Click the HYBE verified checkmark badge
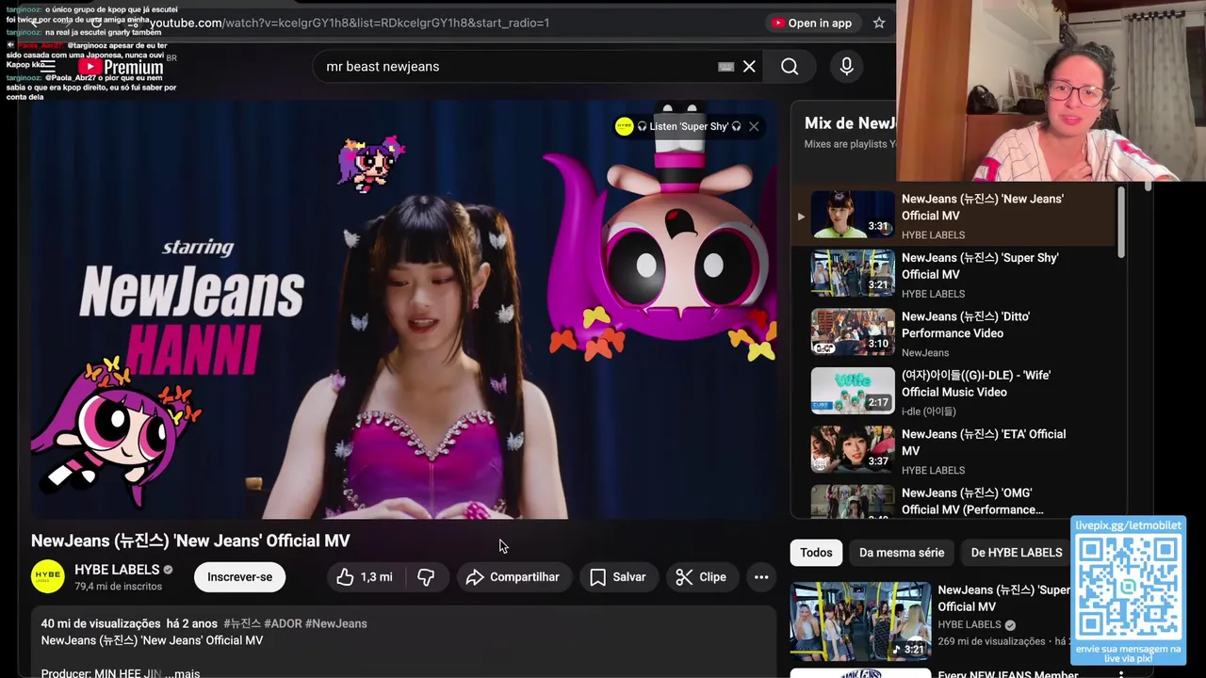Screen dimensions: 1206x678 tap(169, 570)
